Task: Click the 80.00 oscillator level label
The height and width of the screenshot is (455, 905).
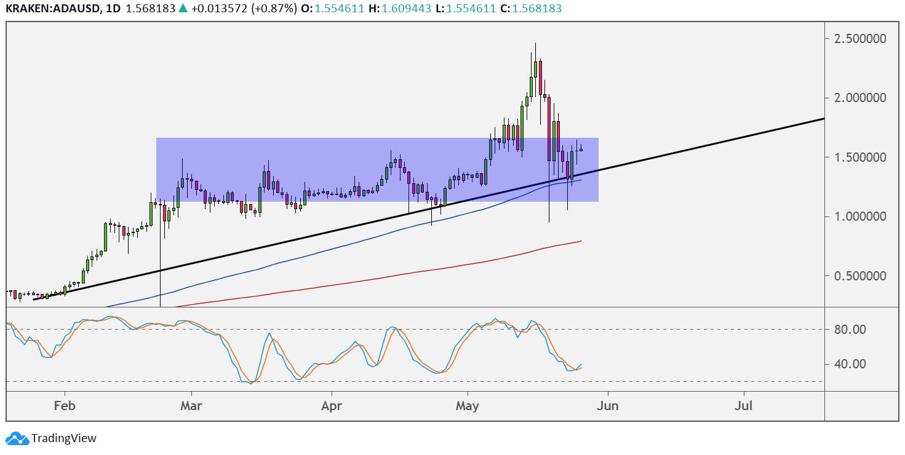Action: (851, 330)
